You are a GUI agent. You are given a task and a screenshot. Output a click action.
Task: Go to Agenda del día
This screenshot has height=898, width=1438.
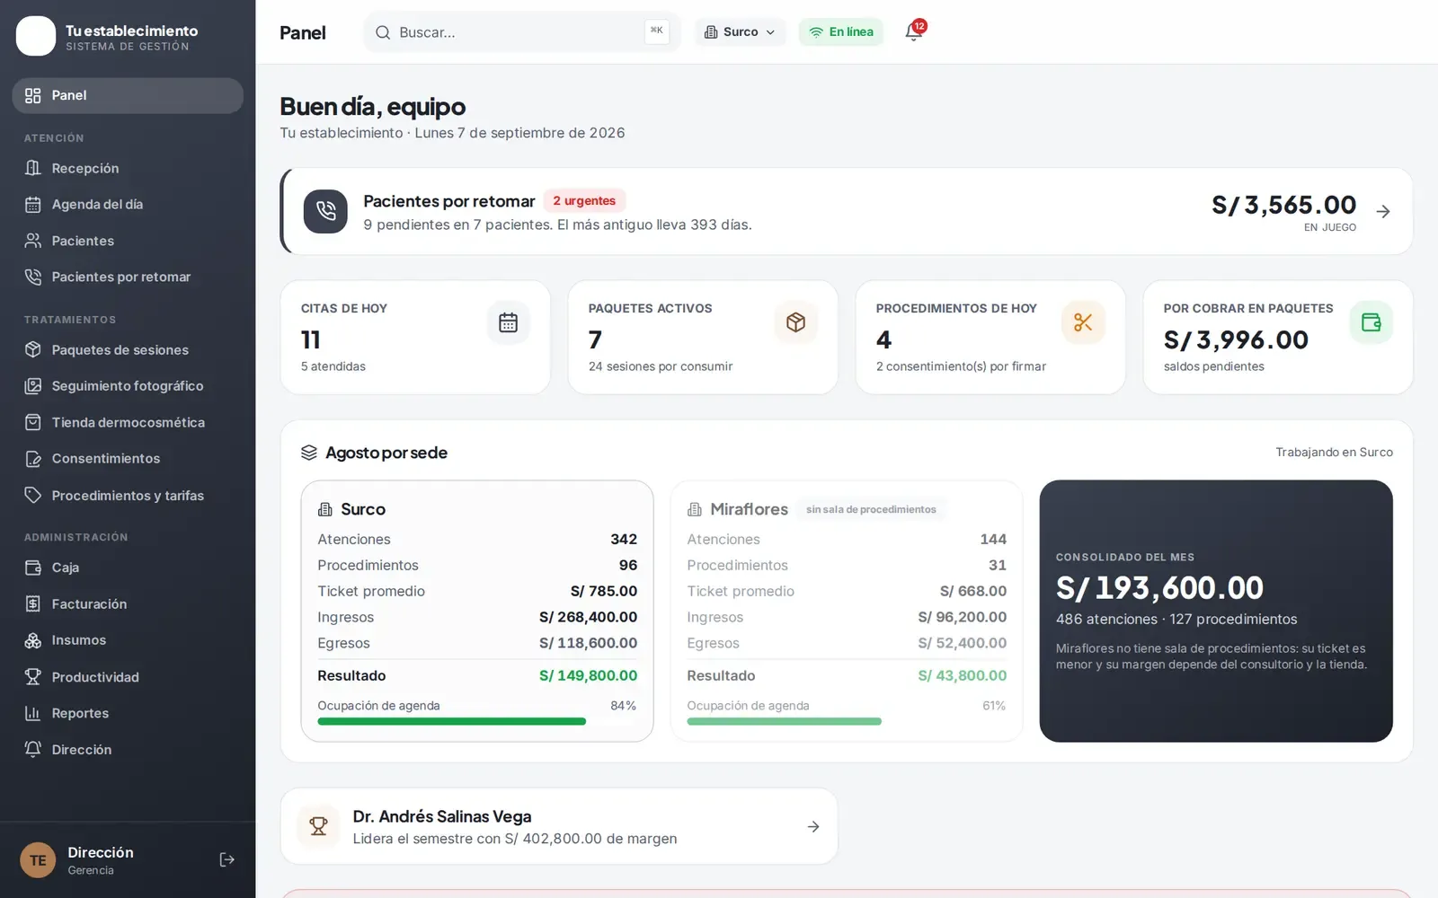(128, 205)
